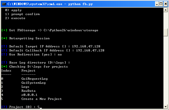This screenshot has width=169, height=110.
Task: Click the GuiRequestLog project entry
Action: (x=34, y=79)
